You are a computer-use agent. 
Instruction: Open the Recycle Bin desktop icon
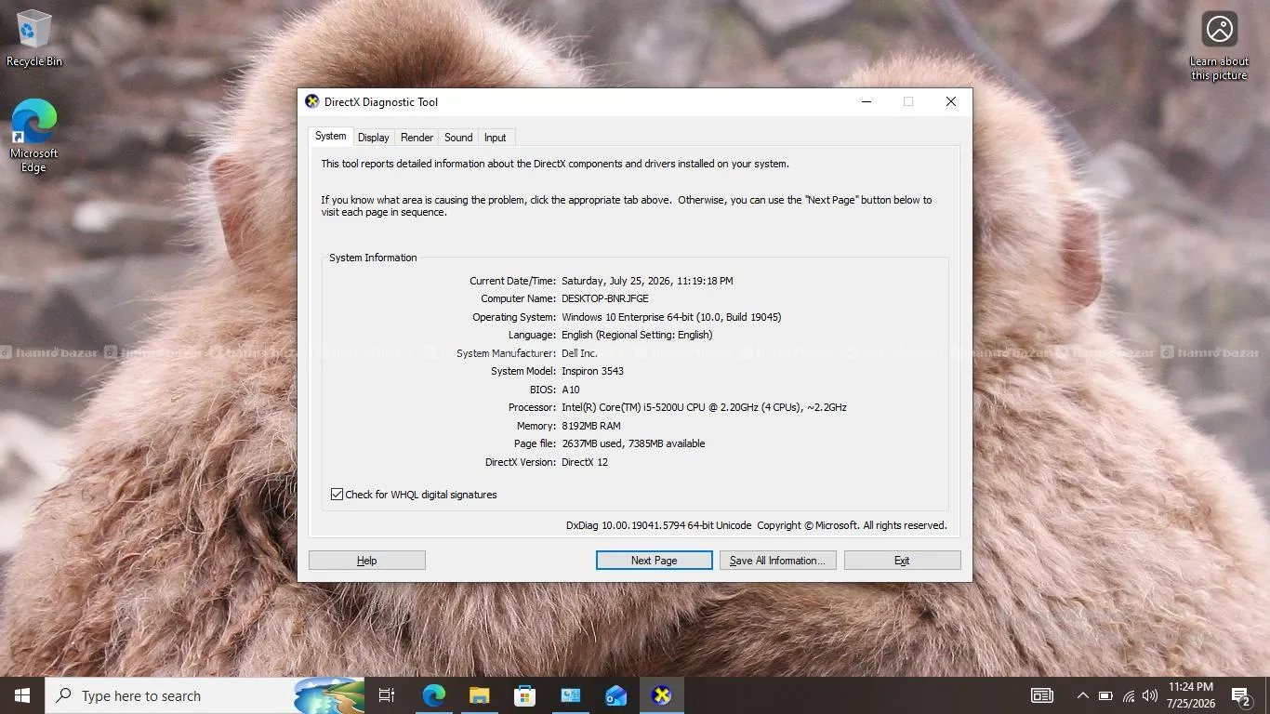[34, 37]
